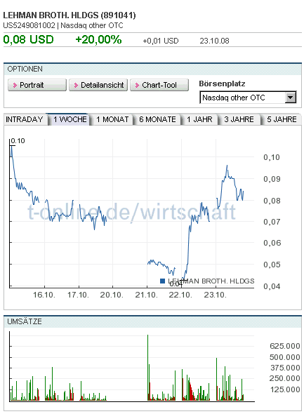Image resolution: width=304 pixels, height=414 pixels.
Task: Click the 0,09 price axis label
Action: pos(272,179)
